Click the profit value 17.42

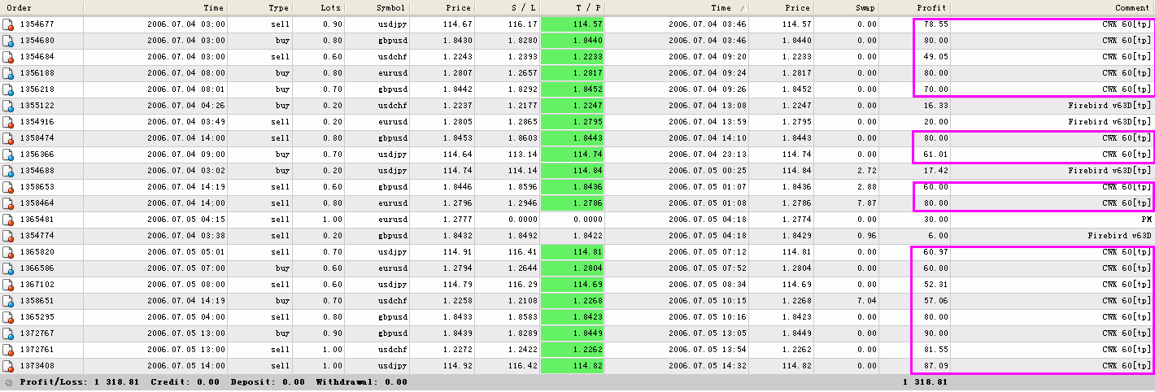click(x=936, y=171)
